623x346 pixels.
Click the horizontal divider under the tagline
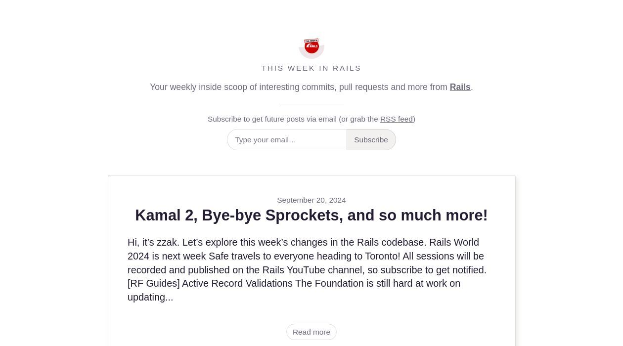pos(311,104)
